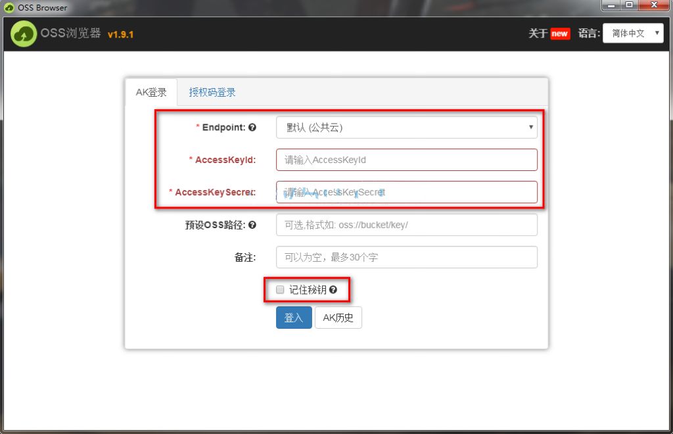
Task: Click the OSS浏览器 title text
Action: 71,33
